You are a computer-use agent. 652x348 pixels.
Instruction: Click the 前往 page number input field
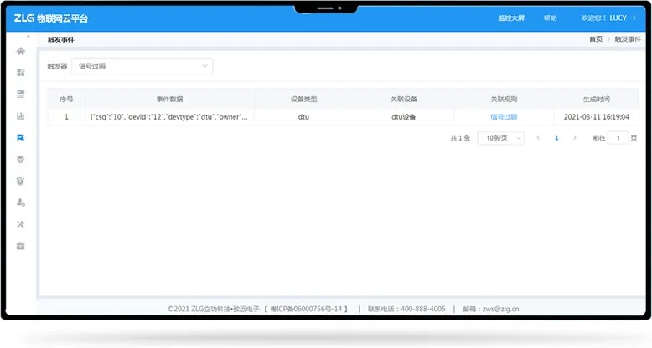[618, 138]
